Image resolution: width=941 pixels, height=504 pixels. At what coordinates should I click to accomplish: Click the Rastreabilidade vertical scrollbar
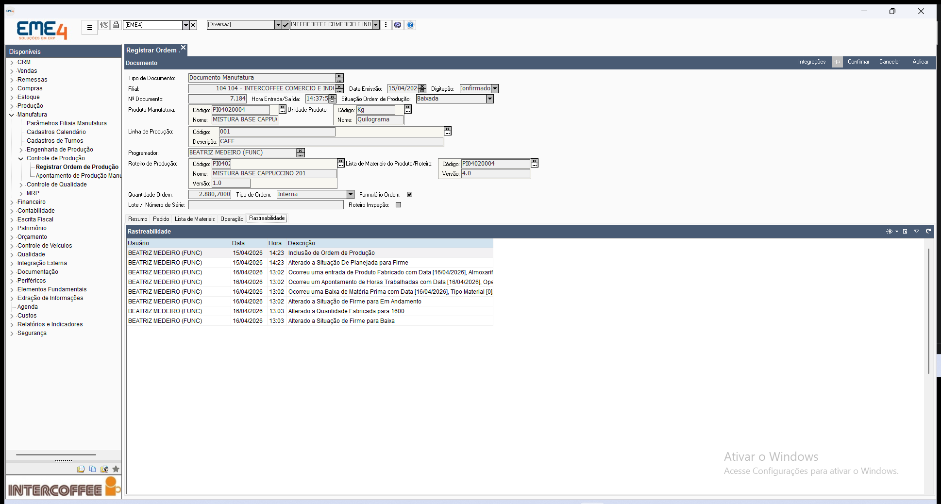[x=928, y=311]
